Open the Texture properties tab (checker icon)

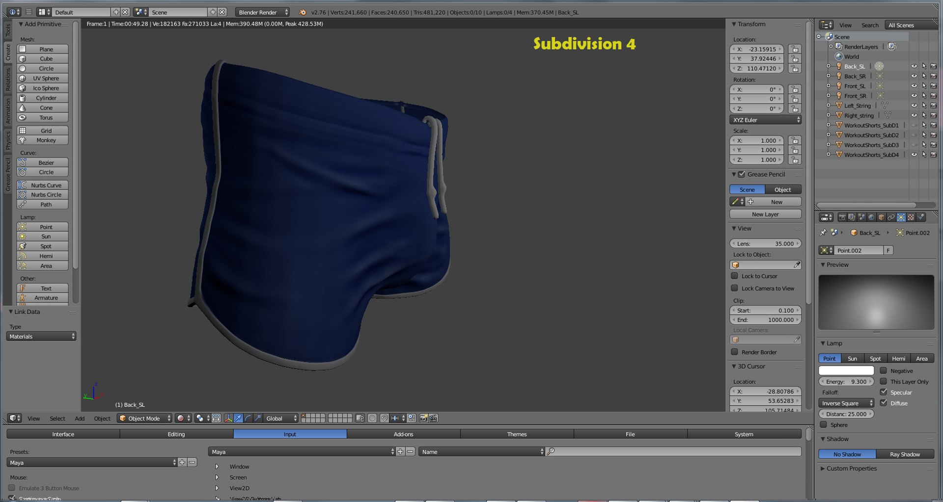[911, 217]
